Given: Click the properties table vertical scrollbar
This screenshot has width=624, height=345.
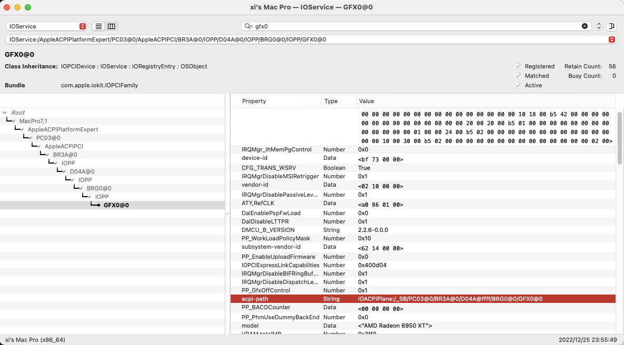Looking at the screenshot, I should coord(619,137).
